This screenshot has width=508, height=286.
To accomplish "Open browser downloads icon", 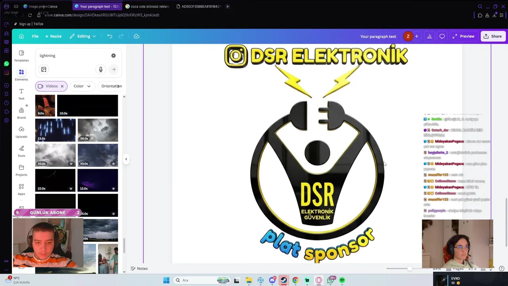I will (495, 15).
